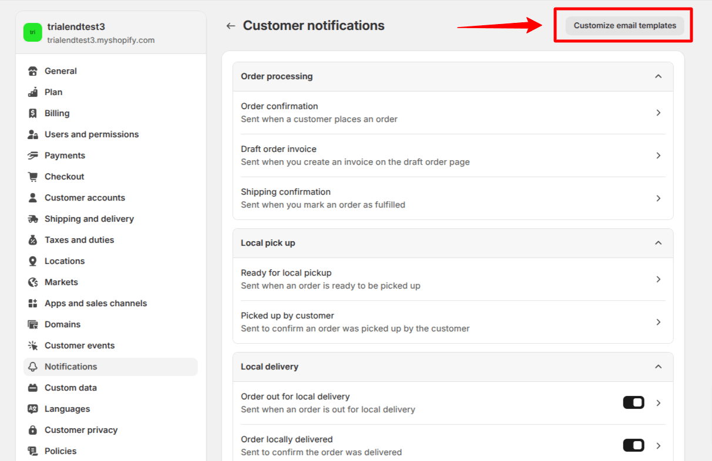The width and height of the screenshot is (712, 461).
Task: Select the Checkout cart icon
Action: (x=33, y=176)
